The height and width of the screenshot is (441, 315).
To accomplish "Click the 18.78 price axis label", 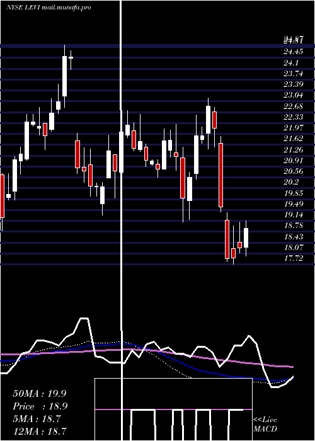I will point(293,226).
